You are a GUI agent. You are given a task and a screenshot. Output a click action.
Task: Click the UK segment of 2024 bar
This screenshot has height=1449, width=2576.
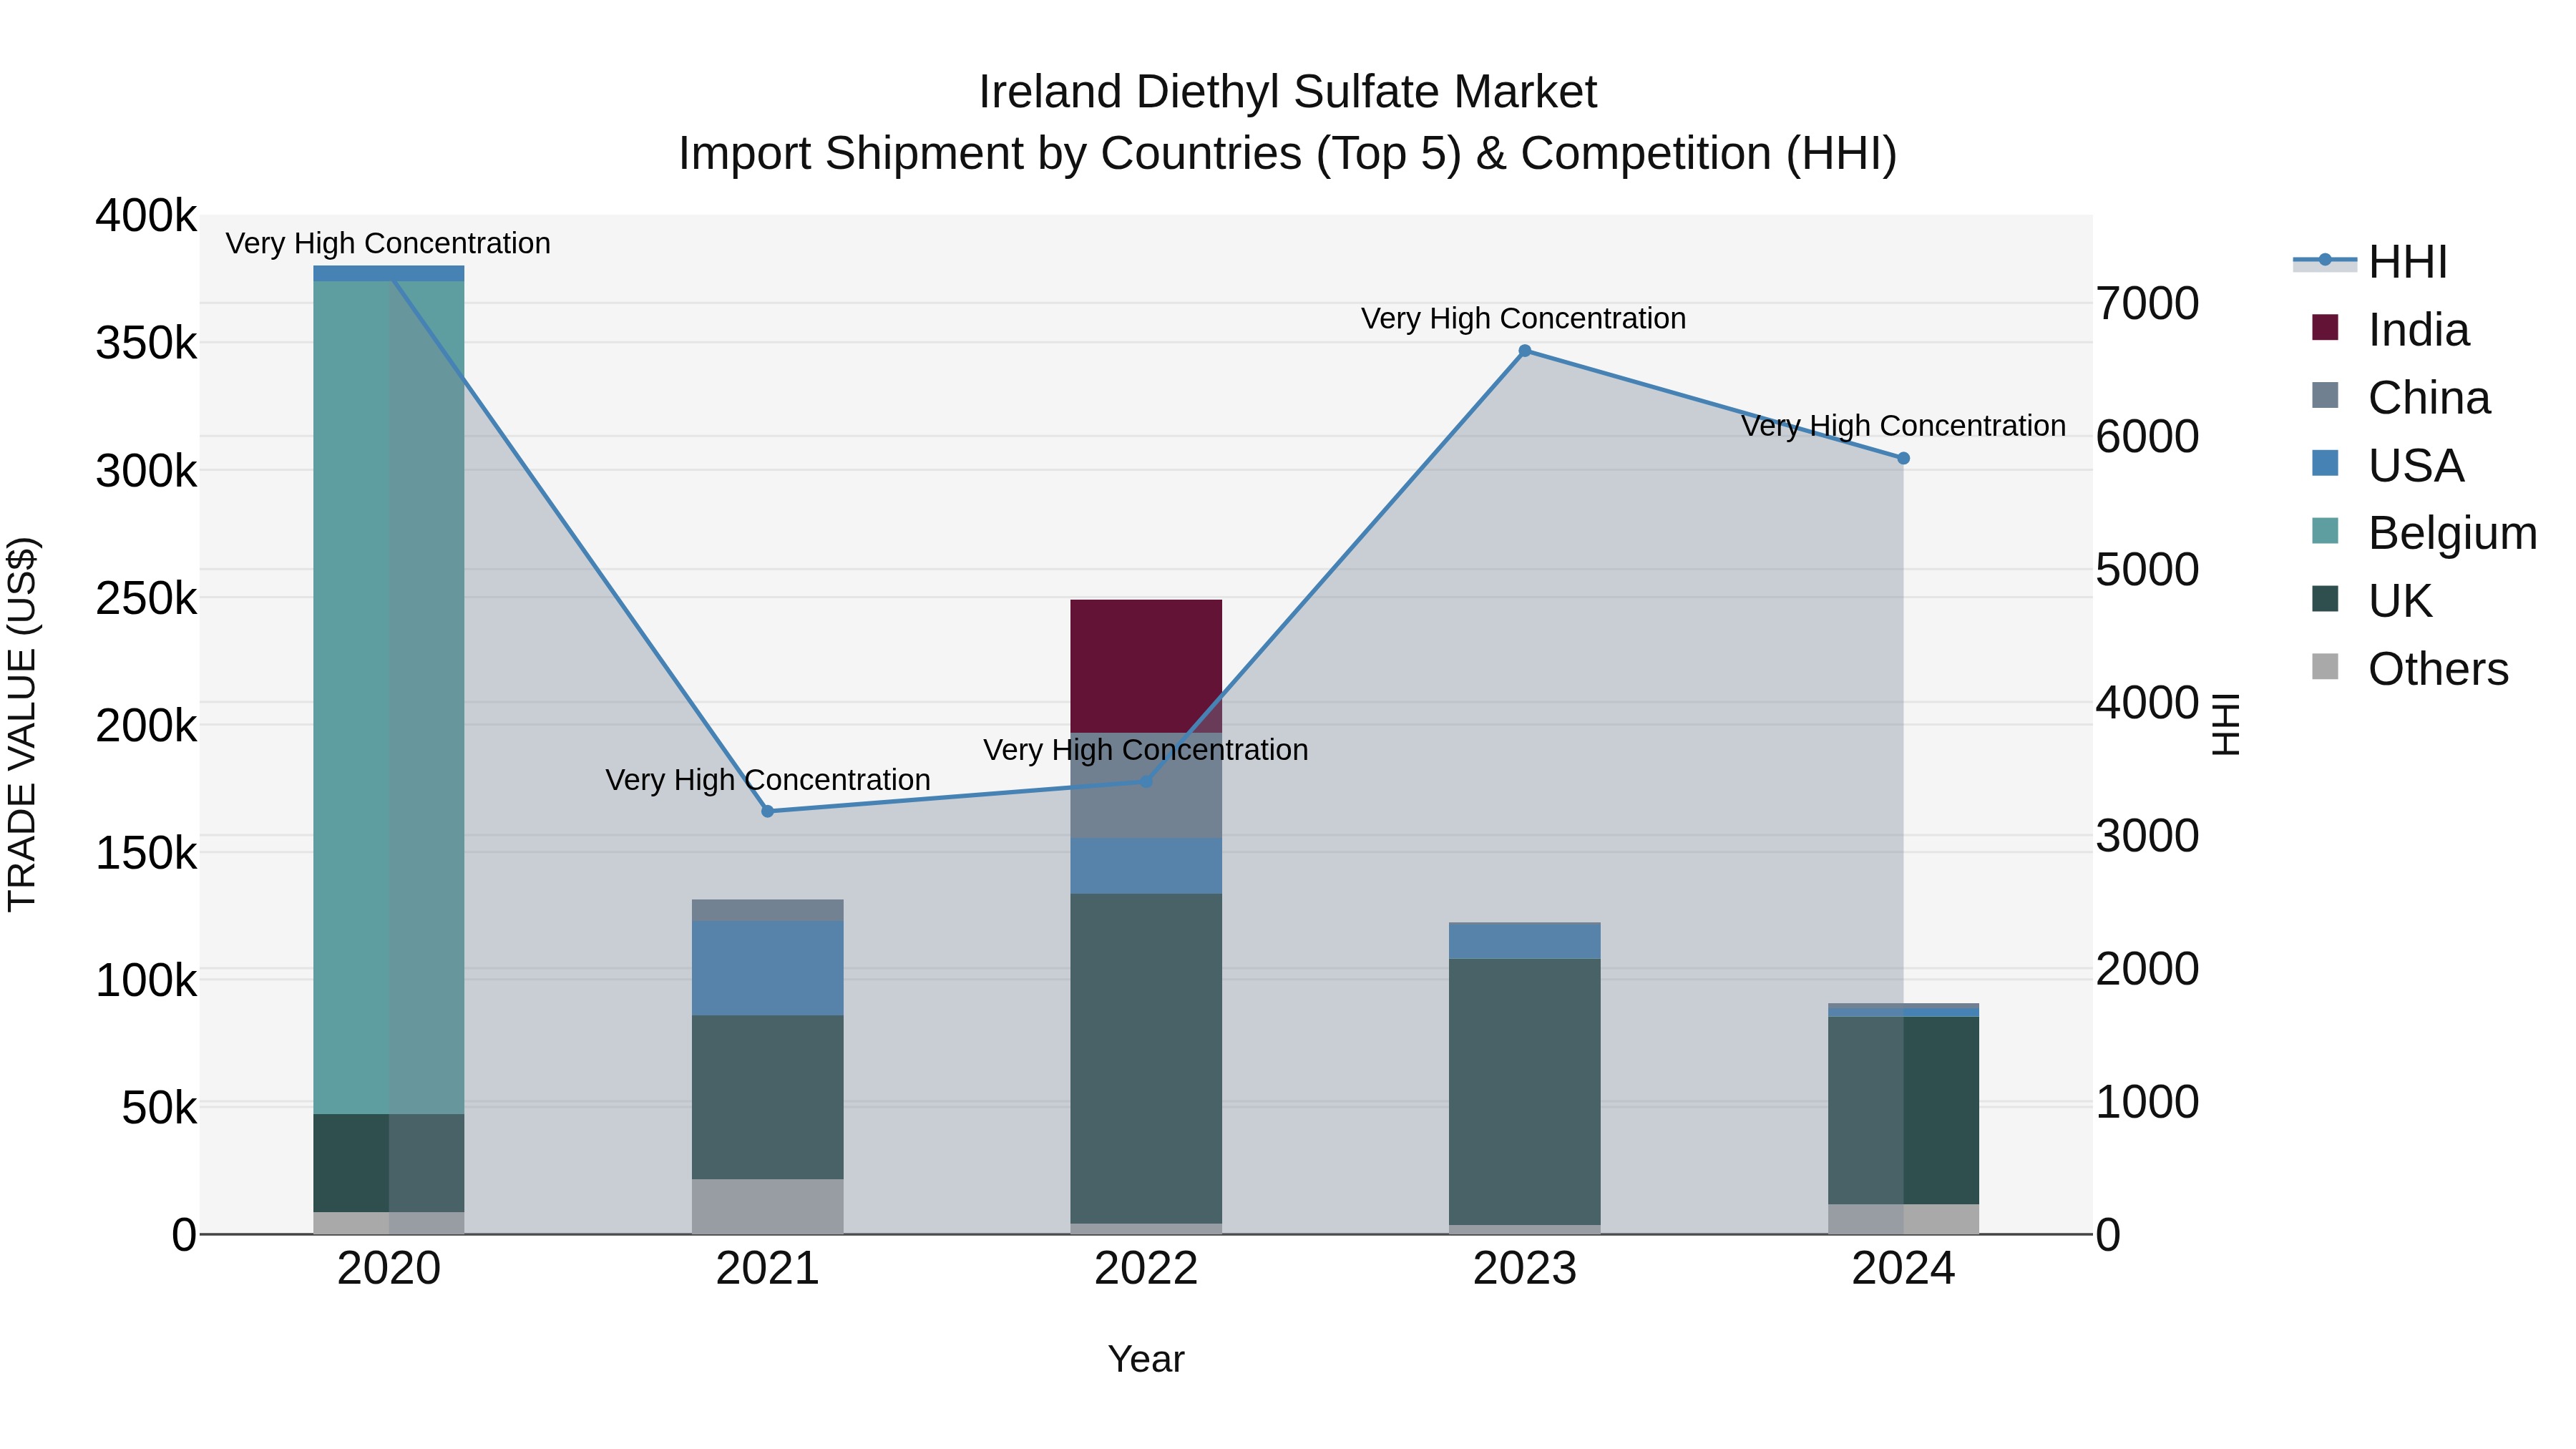pos(1903,1110)
